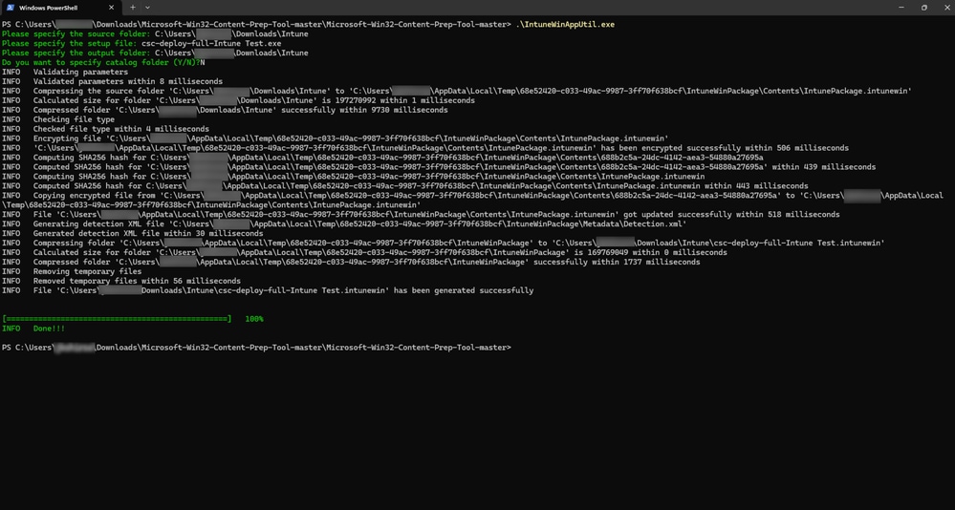Screen dimensions: 955x510
Task: Click 'Metadata\Detection.xml' path ending
Action: tap(633, 224)
